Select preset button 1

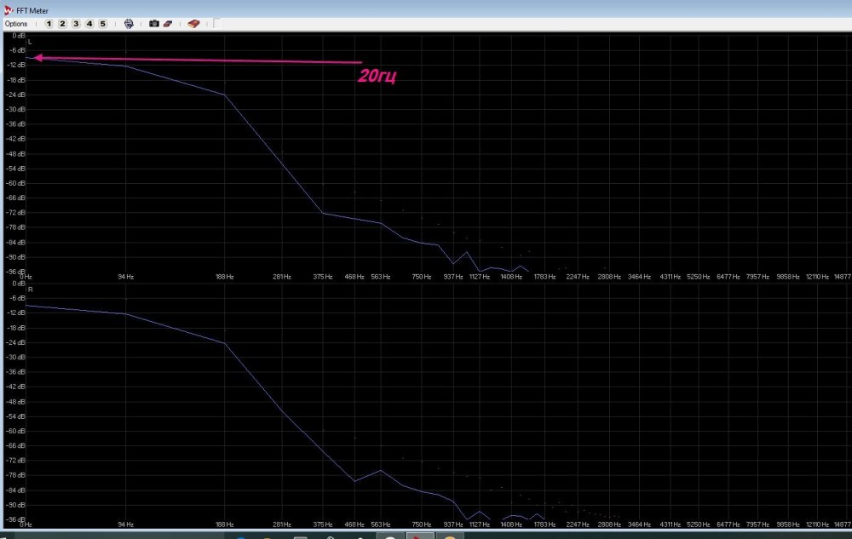(49, 24)
